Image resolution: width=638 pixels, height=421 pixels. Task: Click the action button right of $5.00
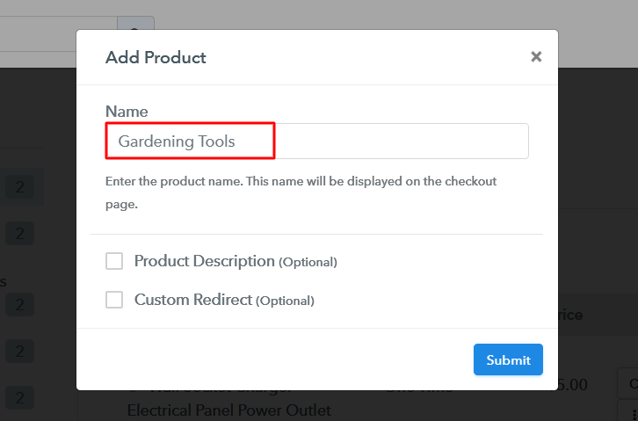pos(629,384)
